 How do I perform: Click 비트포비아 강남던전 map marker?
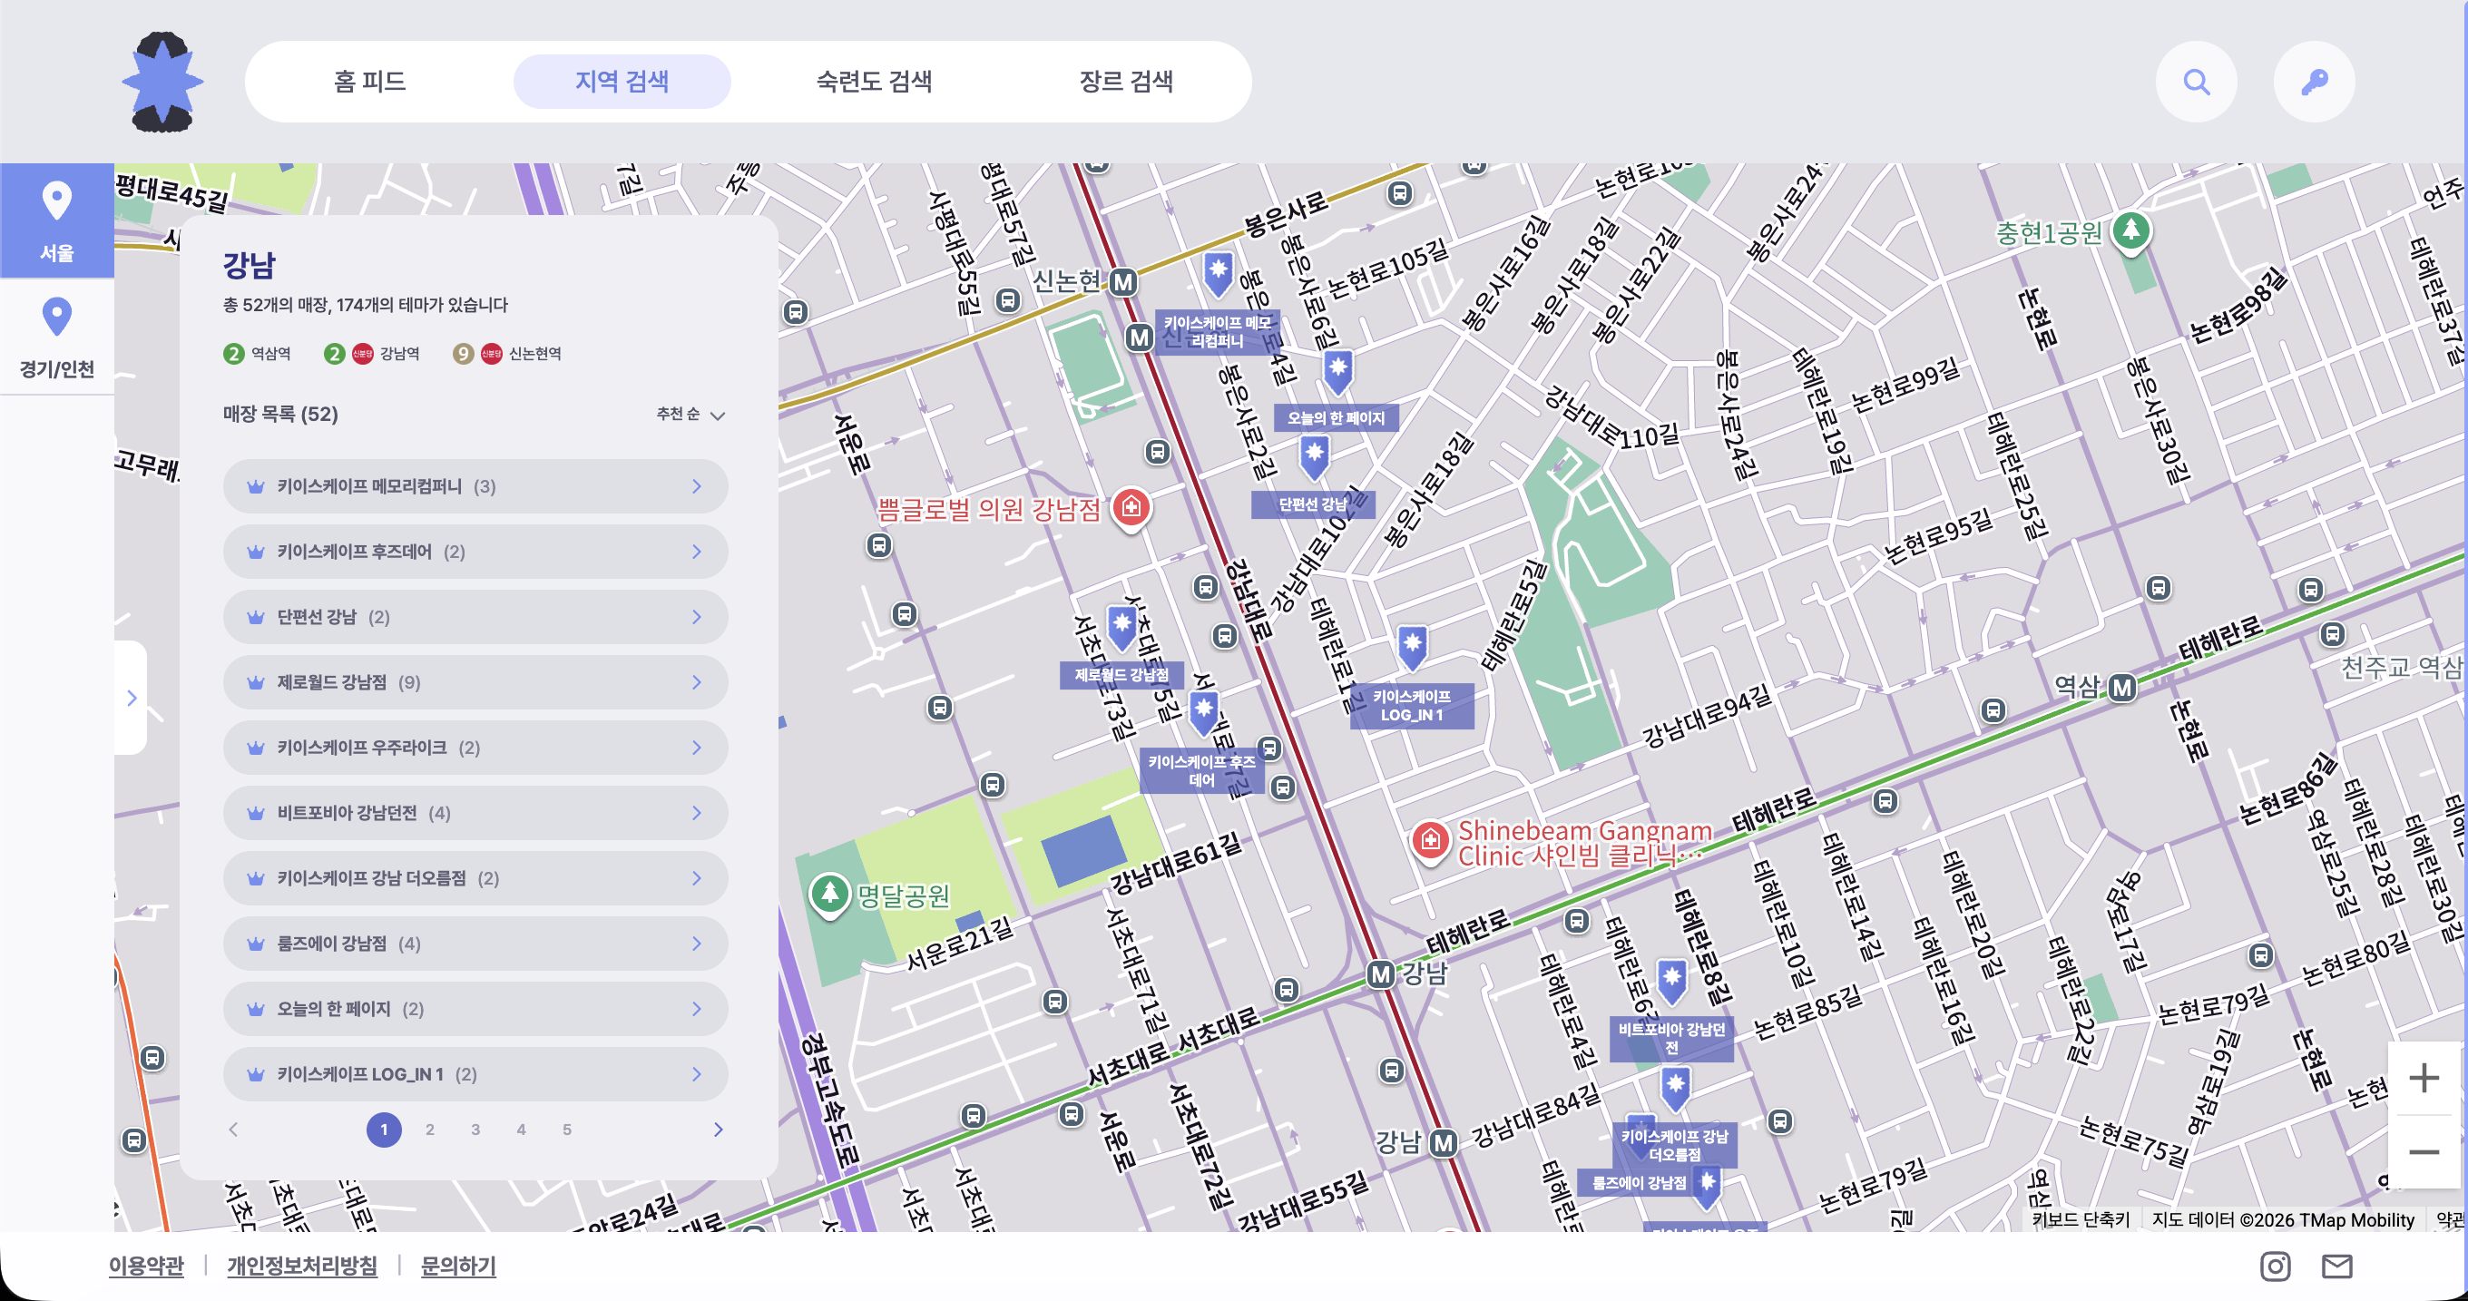tap(1672, 982)
